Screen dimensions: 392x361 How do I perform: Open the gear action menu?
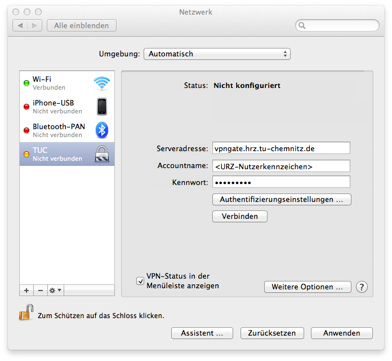[55, 290]
